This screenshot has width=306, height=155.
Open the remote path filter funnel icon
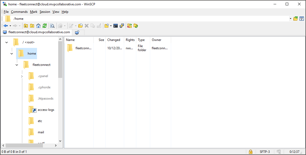(x=301, y=19)
